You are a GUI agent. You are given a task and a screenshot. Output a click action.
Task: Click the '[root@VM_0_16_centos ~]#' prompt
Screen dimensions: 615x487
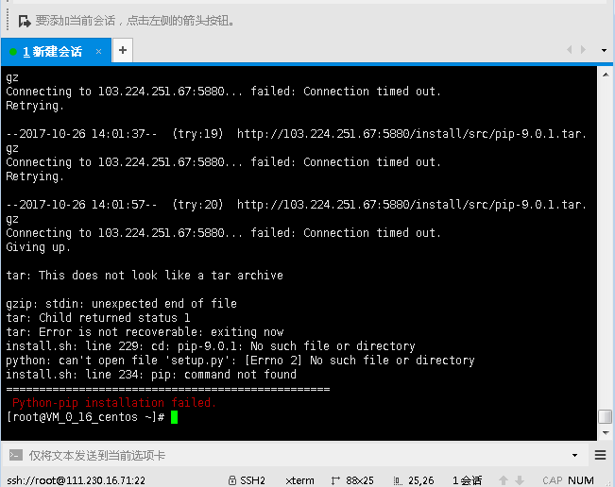click(x=85, y=417)
